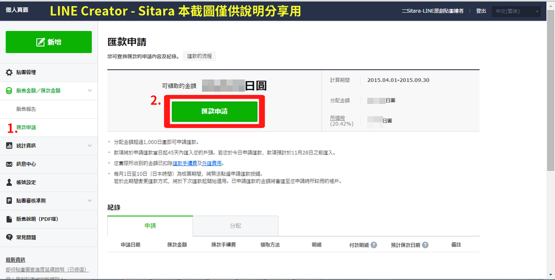555x280 pixels.
Task: Open 貼圖管理 in the sidebar
Action: point(26,73)
